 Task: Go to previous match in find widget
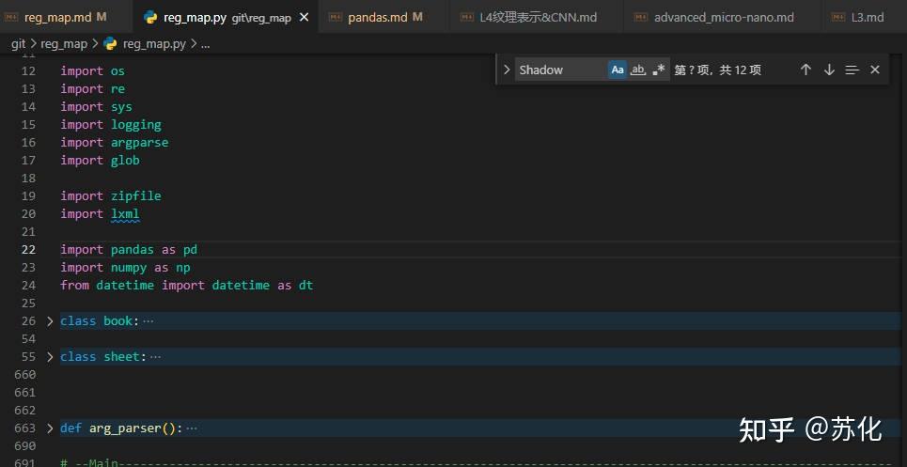coord(805,70)
